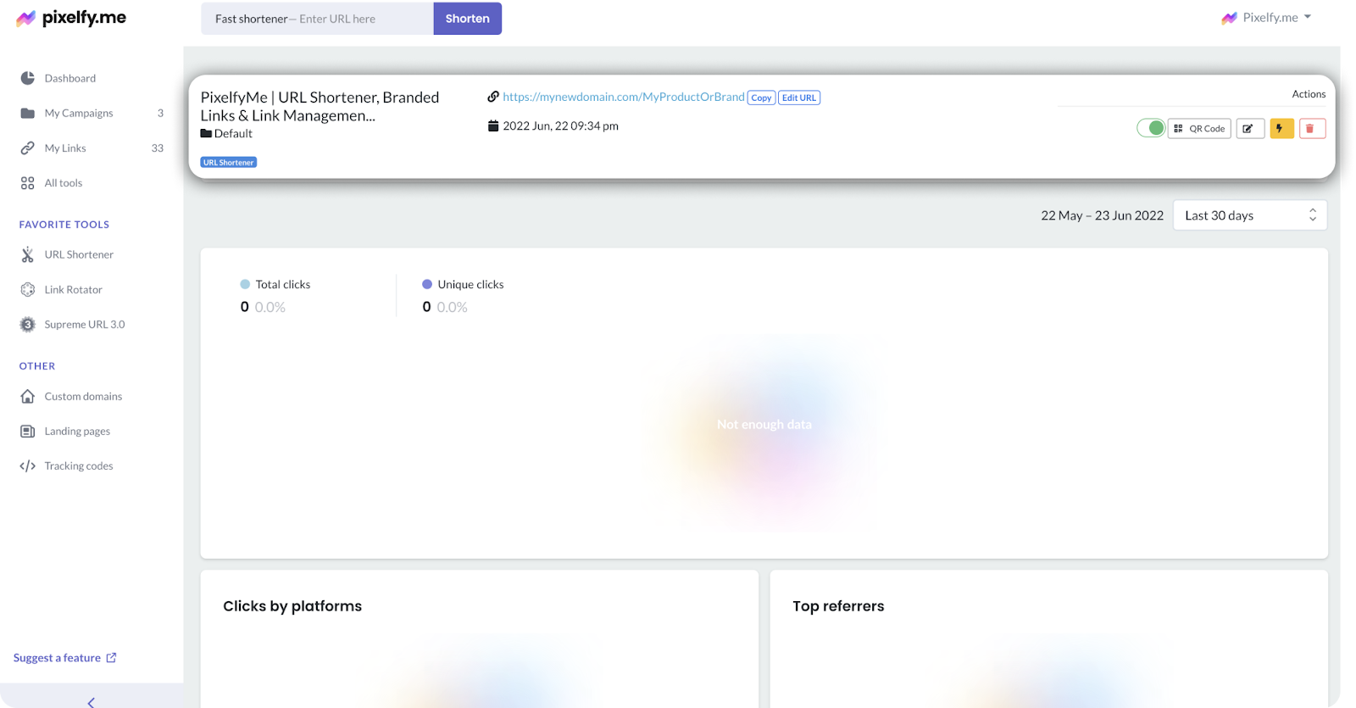The image size is (1356, 708).
Task: Click the Landing pages icon
Action: pyautogui.click(x=28, y=431)
